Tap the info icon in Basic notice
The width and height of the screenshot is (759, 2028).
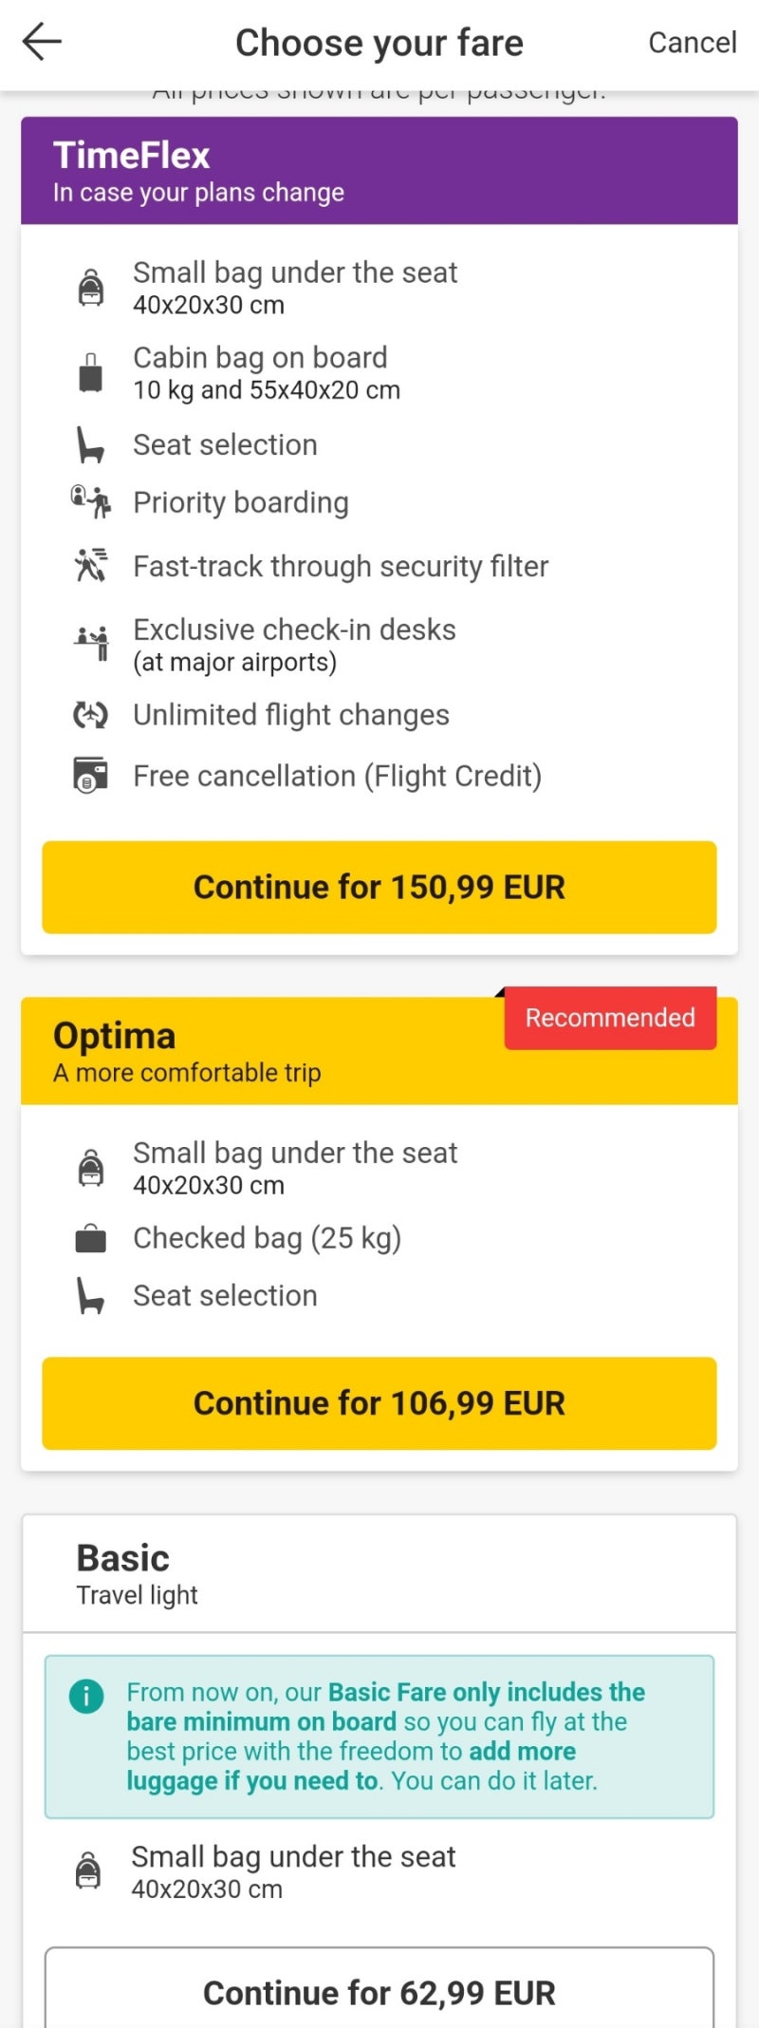pyautogui.click(x=86, y=1696)
